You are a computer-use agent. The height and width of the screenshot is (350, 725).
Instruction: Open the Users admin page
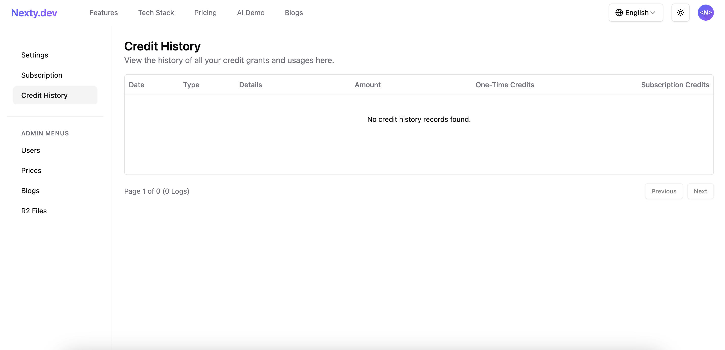(x=30, y=150)
